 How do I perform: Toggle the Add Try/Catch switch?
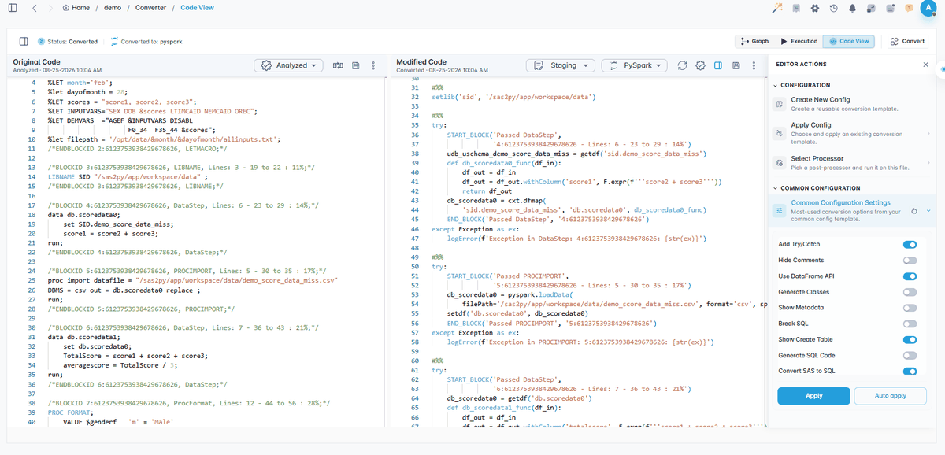[910, 244]
